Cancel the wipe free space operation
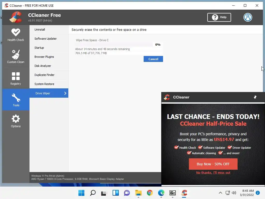Screen dimensions: 265x199 tap(153, 59)
